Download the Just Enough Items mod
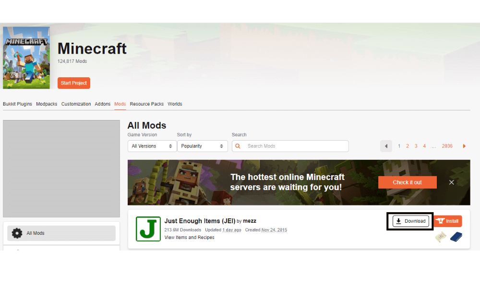Image resolution: width=480 pixels, height=288 pixels. [x=410, y=221]
